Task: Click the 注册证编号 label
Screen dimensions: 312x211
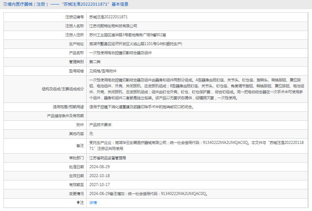Action: coord(75,17)
